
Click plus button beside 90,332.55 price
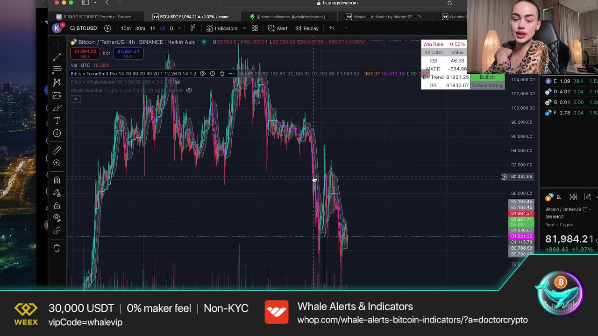[x=504, y=177]
